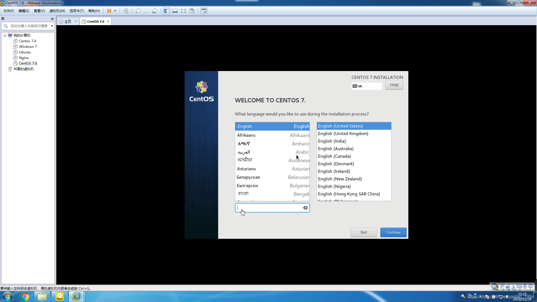This screenshot has height=302, width=537.
Task: Open the library search dropdown arrow
Action: 52,26
